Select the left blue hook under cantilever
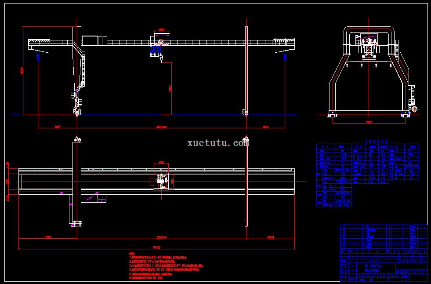Image resolution: width=431 pixels, height=284 pixels. click(x=38, y=58)
